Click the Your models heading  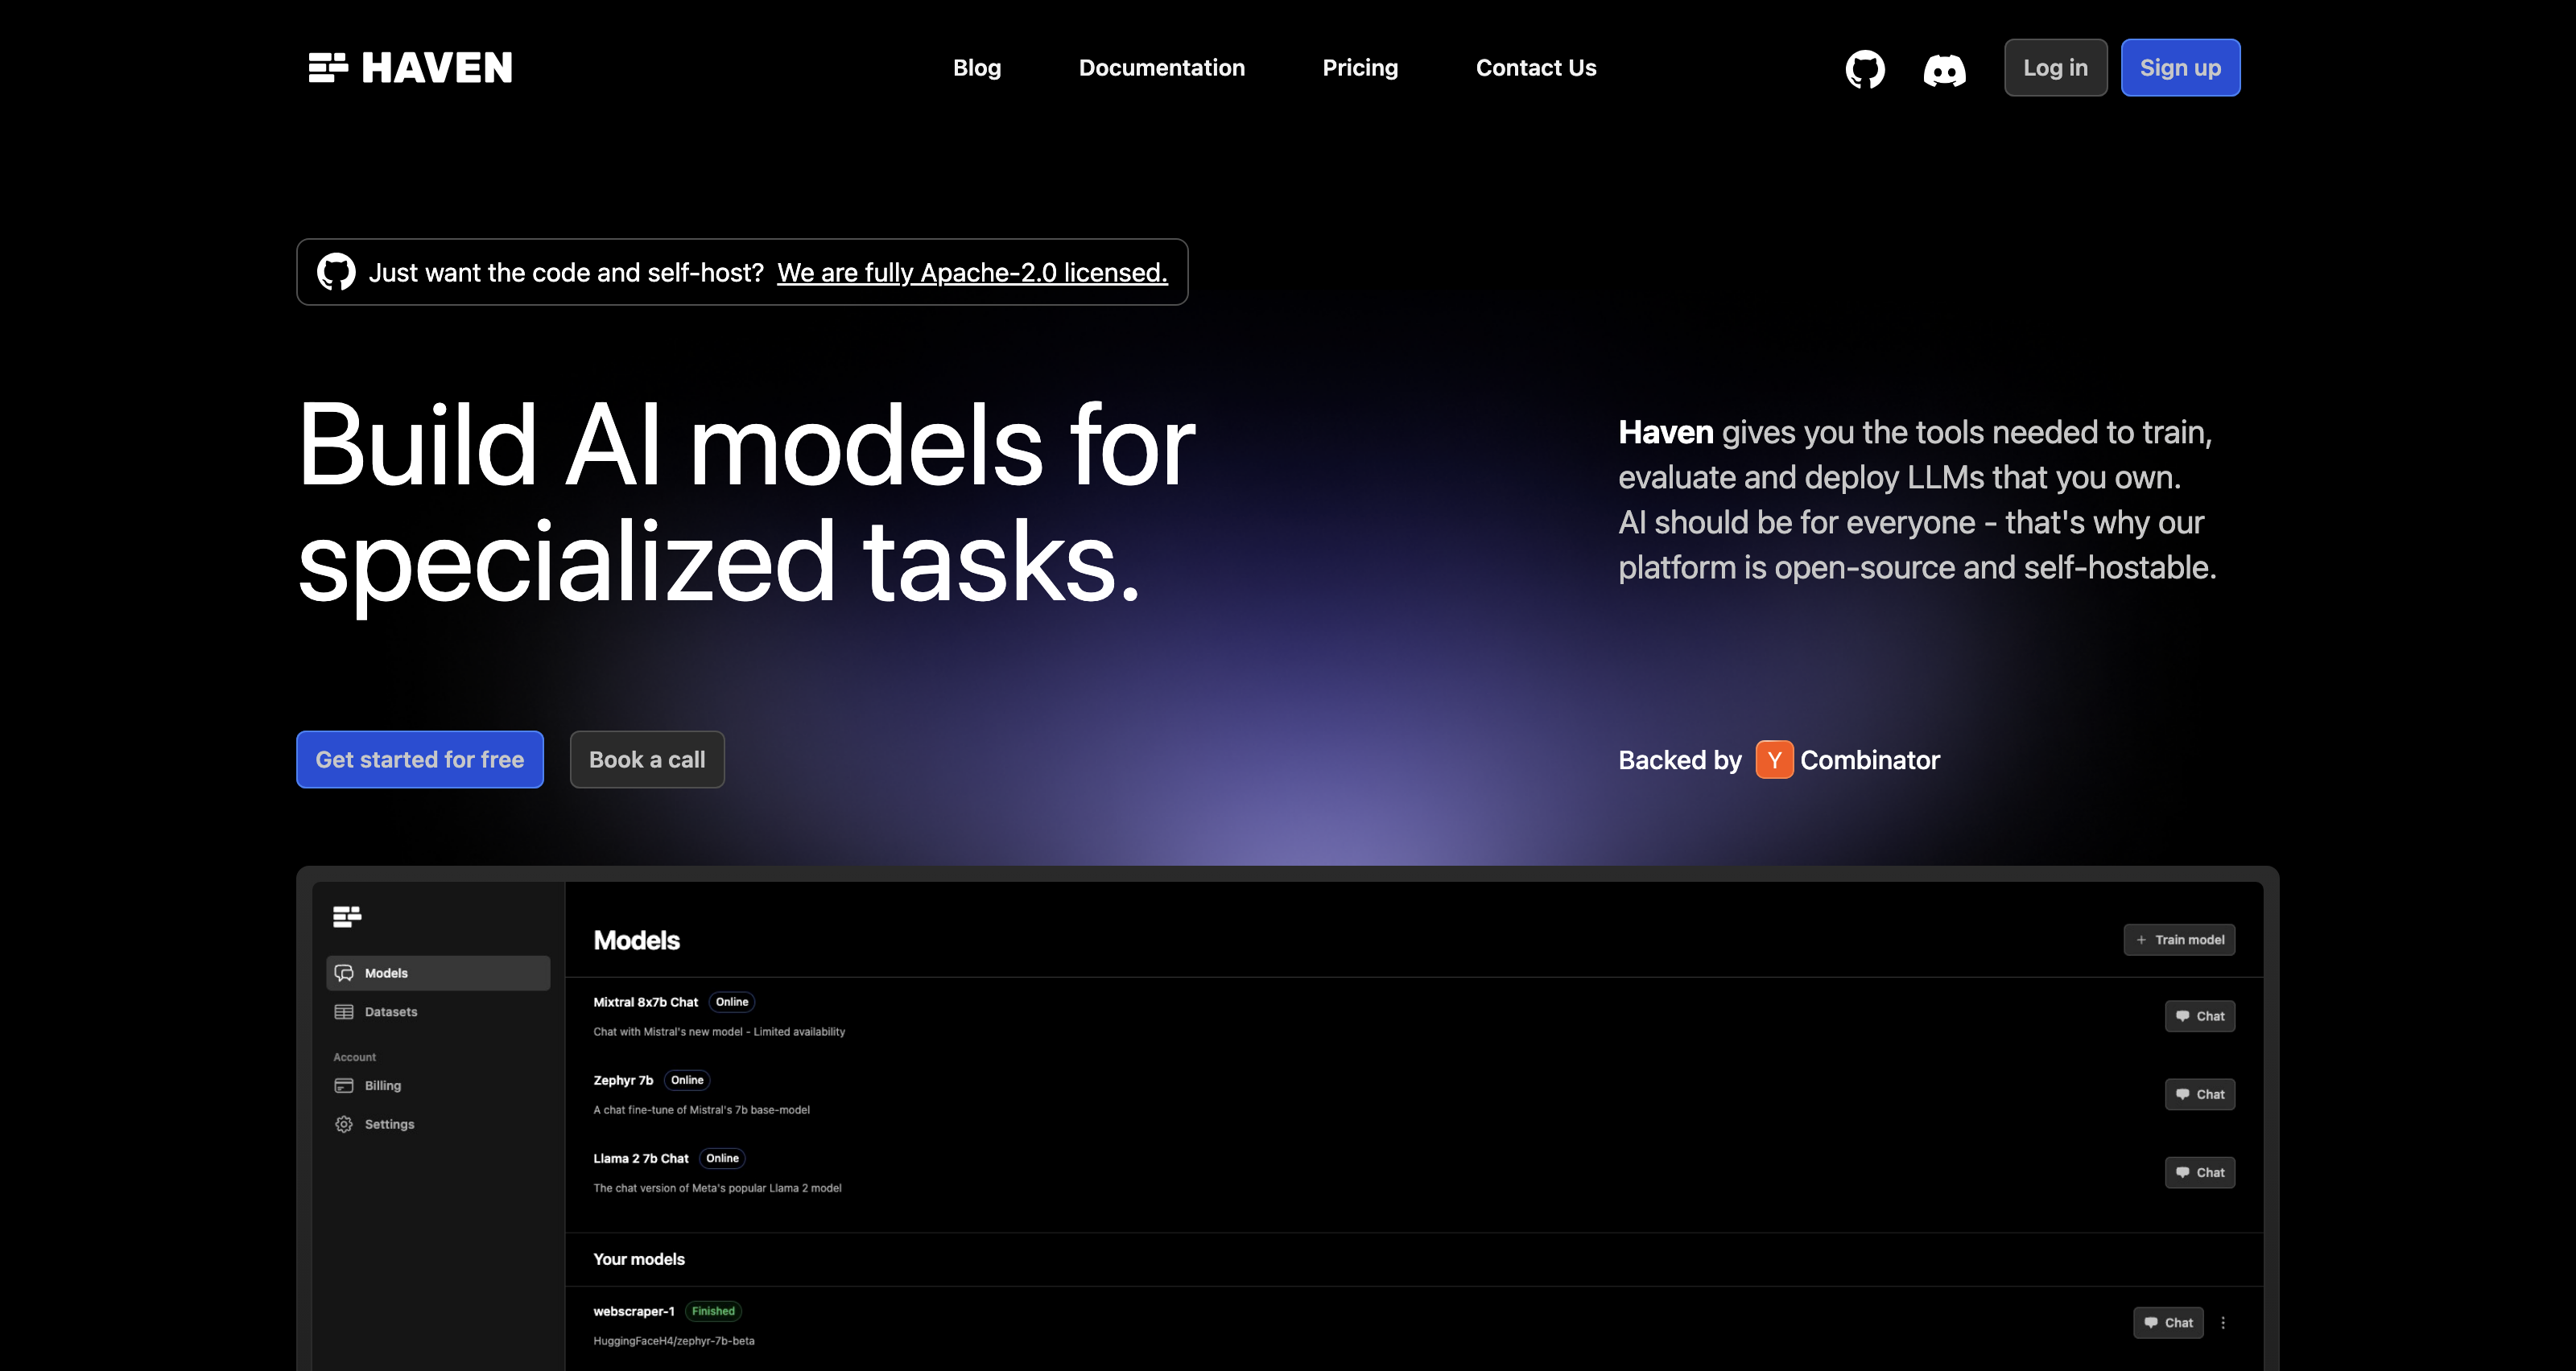tap(639, 1259)
